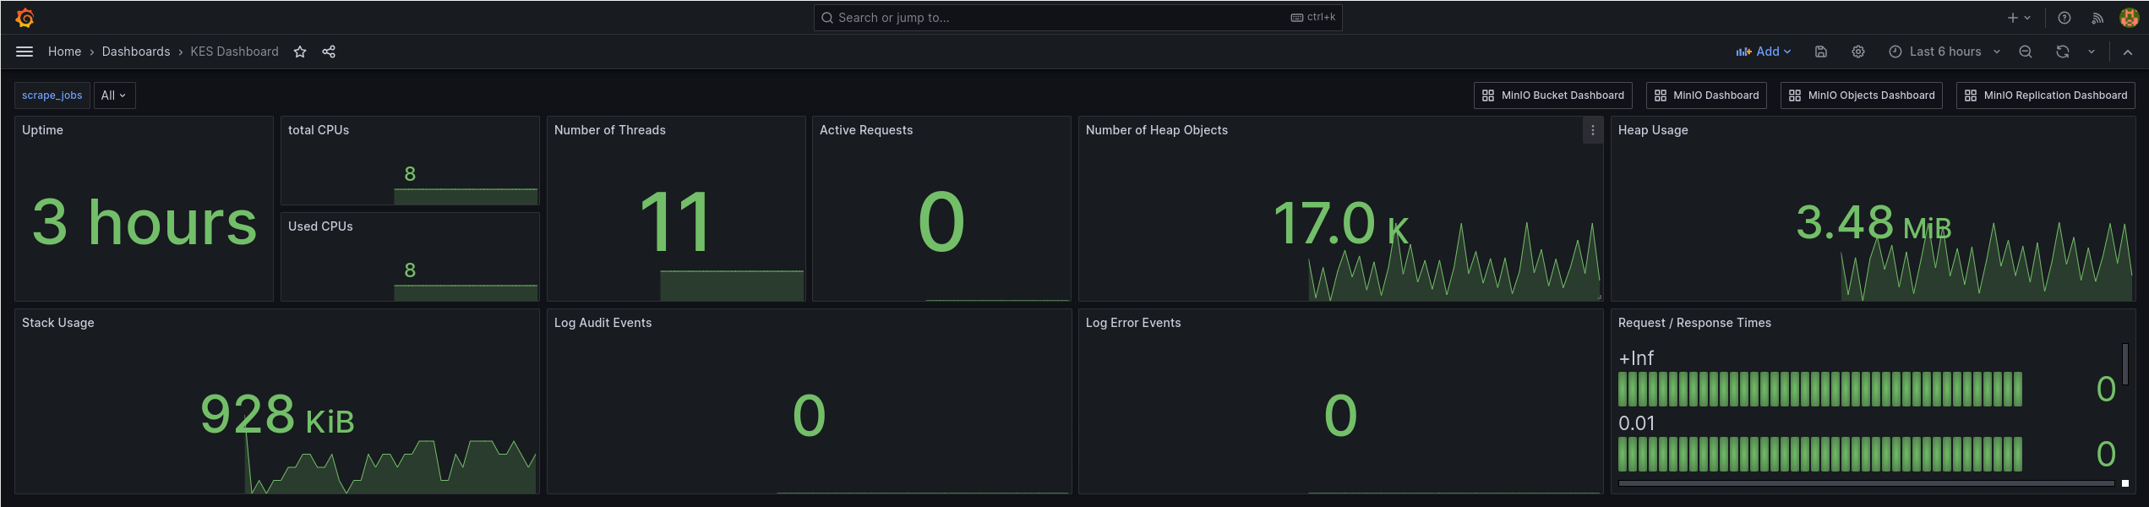Image resolution: width=2149 pixels, height=507 pixels.
Task: Star the KES Dashboard as favorite
Action: 300,52
